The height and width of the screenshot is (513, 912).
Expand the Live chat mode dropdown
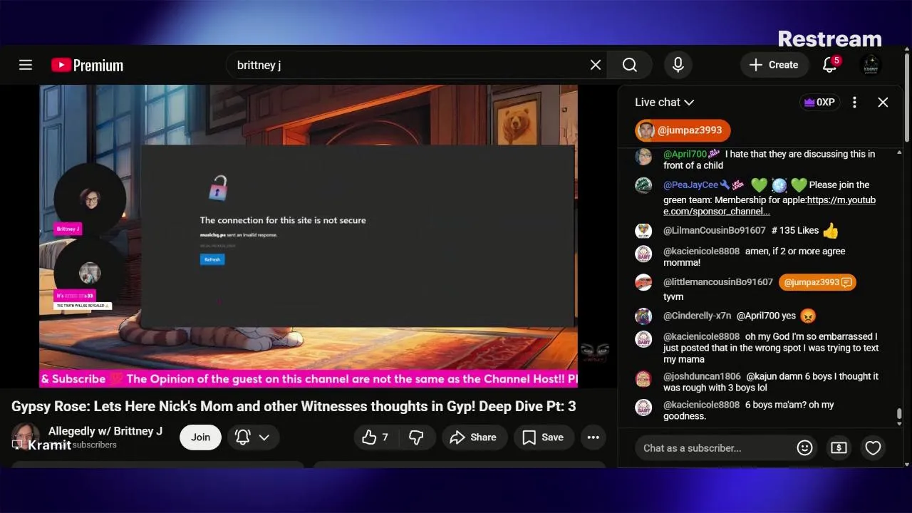click(x=664, y=103)
